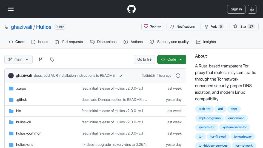Image resolution: width=263 pixels, height=148 pixels.
Task: Open the .cargo folder
Action: point(21,89)
